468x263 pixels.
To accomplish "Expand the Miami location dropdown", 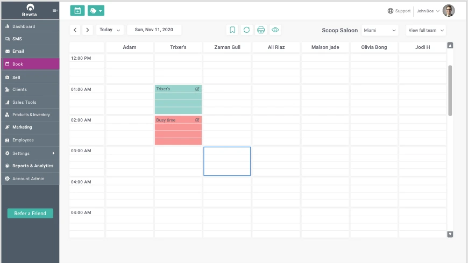I will click(x=380, y=30).
